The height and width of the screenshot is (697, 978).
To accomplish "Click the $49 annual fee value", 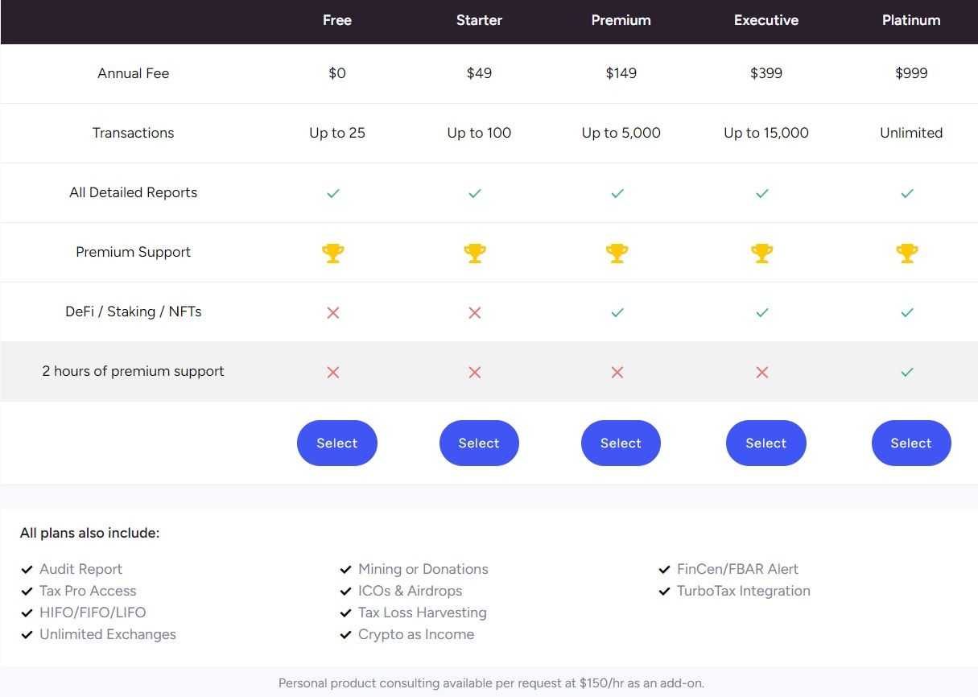I will (x=479, y=73).
